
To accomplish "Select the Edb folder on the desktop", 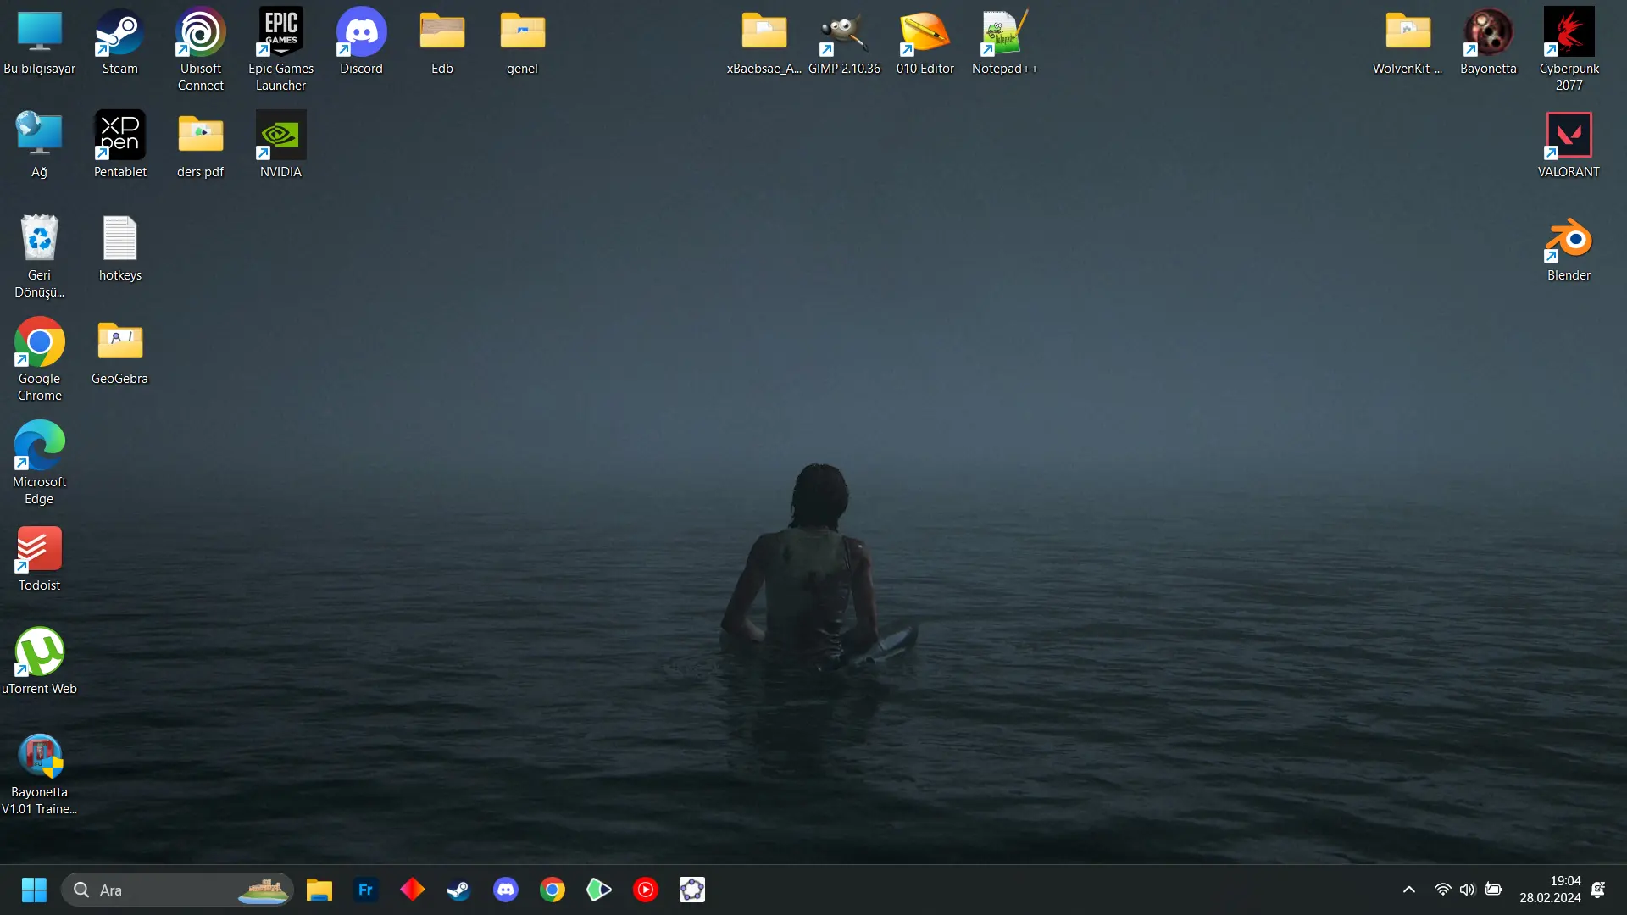I will pos(442,42).
